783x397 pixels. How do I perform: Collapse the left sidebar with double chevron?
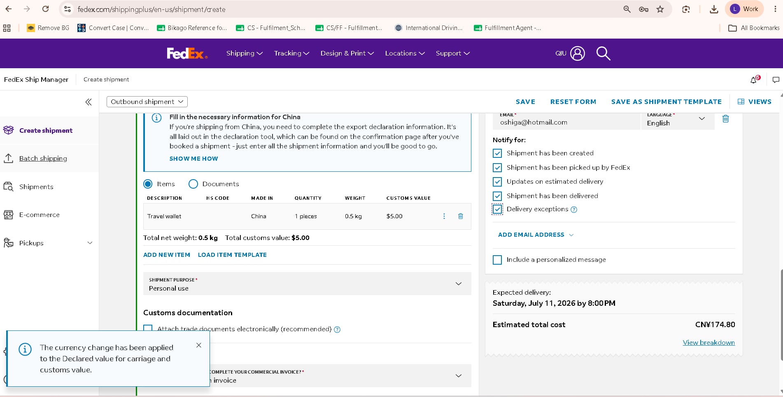pyautogui.click(x=89, y=102)
